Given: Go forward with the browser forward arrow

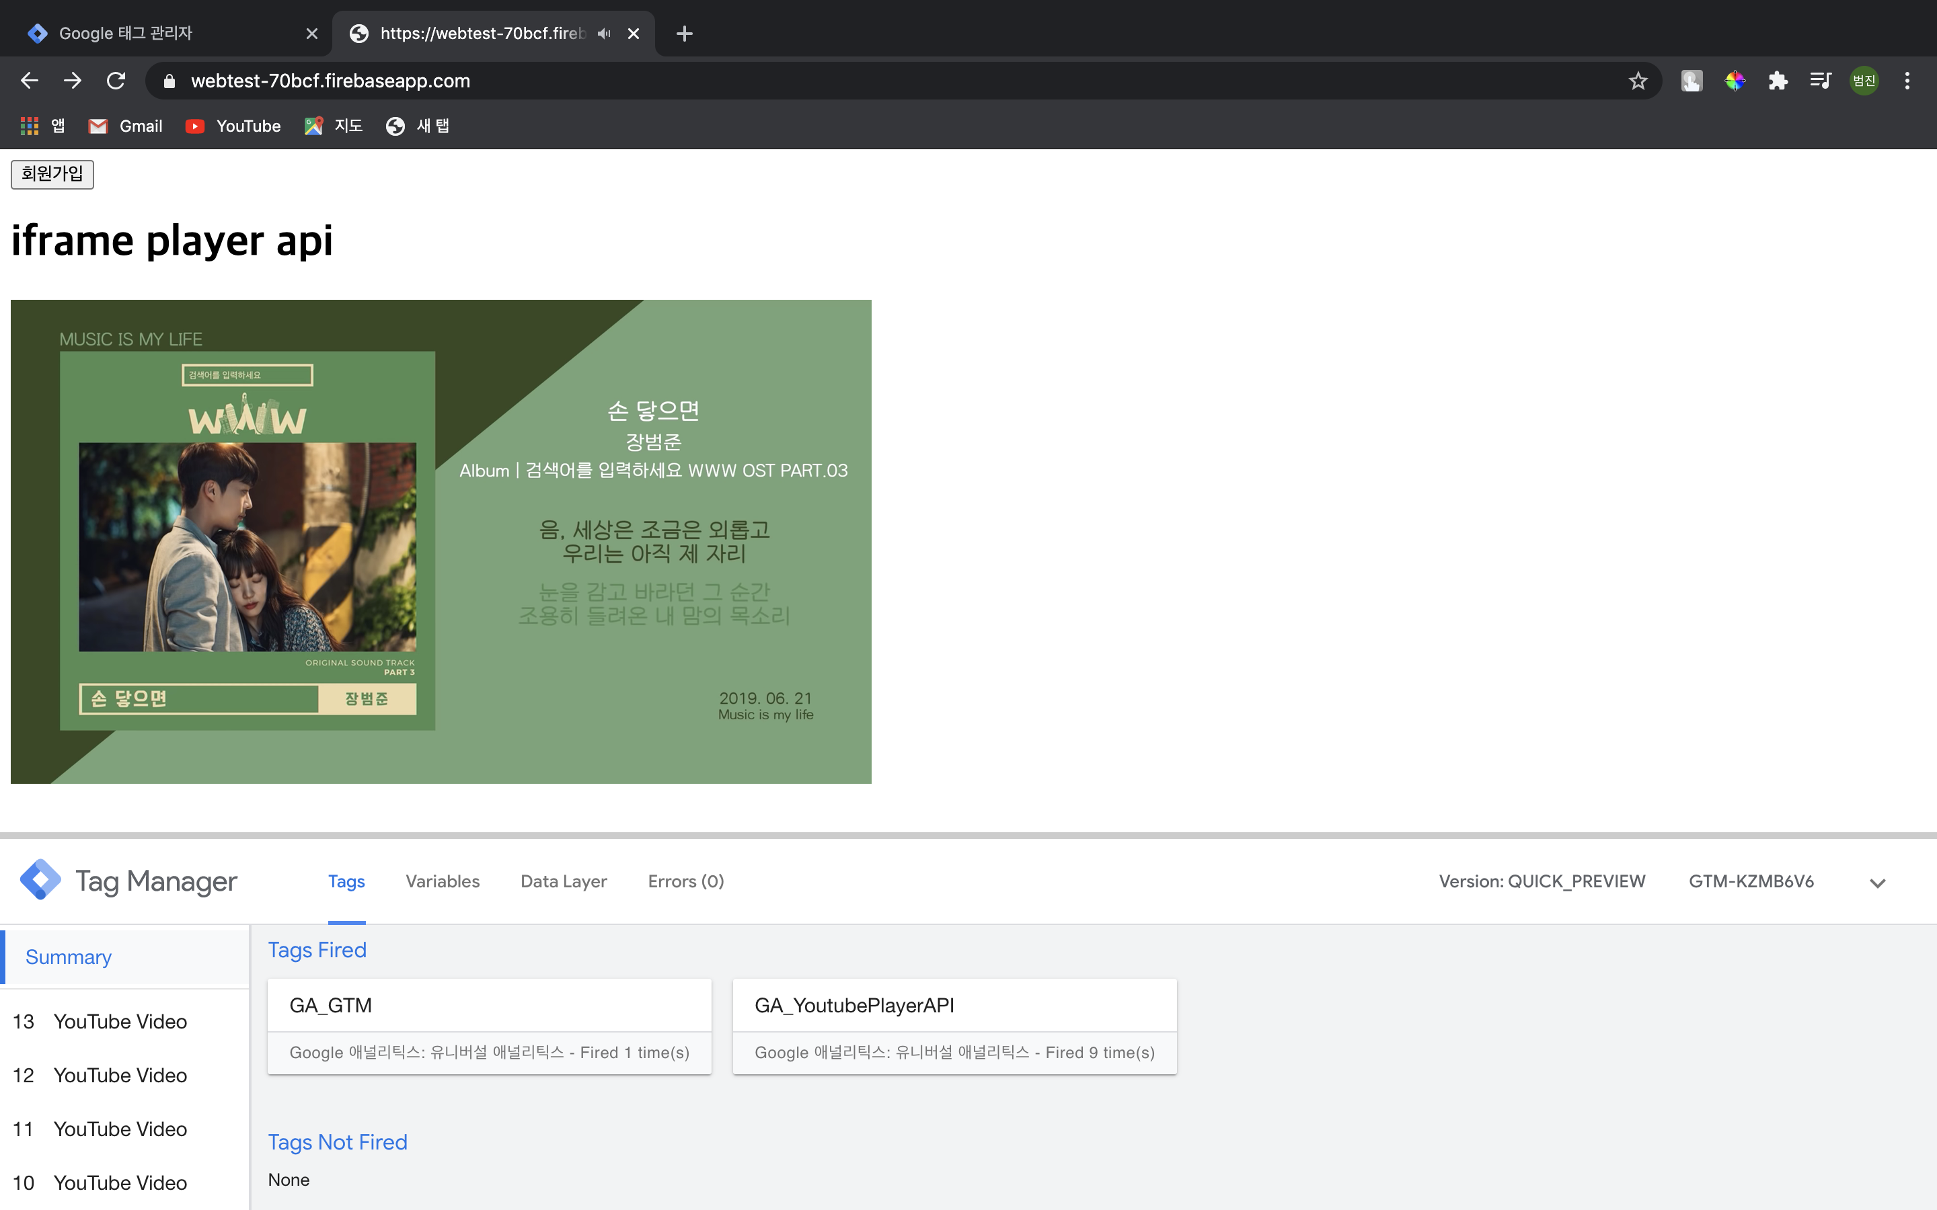Looking at the screenshot, I should [73, 81].
